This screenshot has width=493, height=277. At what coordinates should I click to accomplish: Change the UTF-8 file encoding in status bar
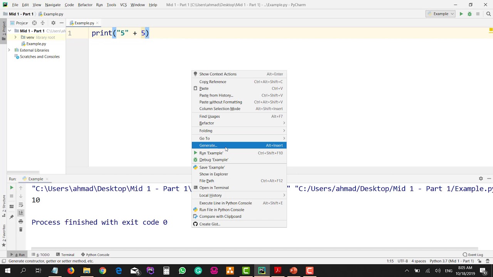[x=402, y=261]
